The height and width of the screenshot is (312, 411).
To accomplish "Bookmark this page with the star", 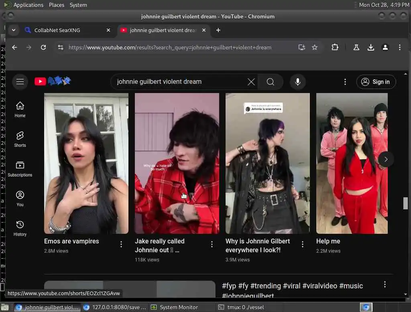I will point(315,47).
